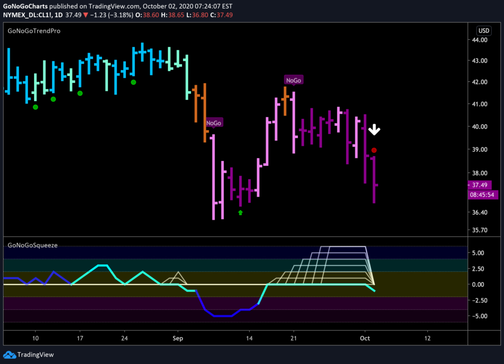The width and height of the screenshot is (504, 364).
Task: Click the NYMEX_DL:CL1! symbol title
Action: [x=28, y=15]
